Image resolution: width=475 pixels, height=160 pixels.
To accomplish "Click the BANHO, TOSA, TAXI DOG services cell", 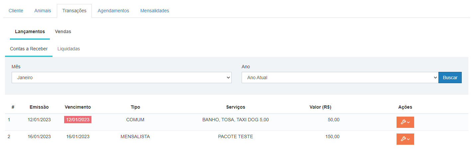I will tap(236, 120).
